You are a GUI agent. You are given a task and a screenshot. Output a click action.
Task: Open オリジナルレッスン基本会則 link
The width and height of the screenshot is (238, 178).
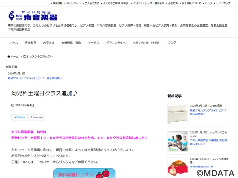pyautogui.click(x=148, y=3)
